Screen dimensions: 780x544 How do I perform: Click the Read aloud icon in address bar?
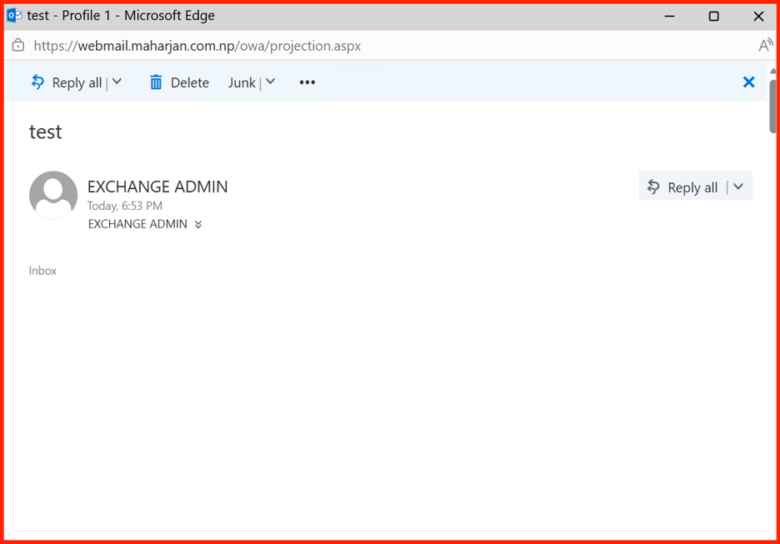[766, 45]
